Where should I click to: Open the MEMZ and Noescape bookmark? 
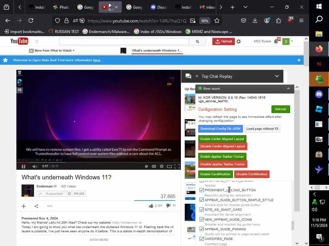[x=209, y=32]
